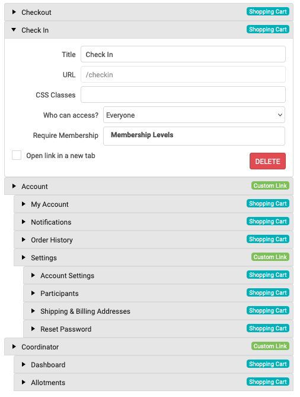
Task: Click Shopping Cart badge on Dashboard row
Action: coord(267,364)
